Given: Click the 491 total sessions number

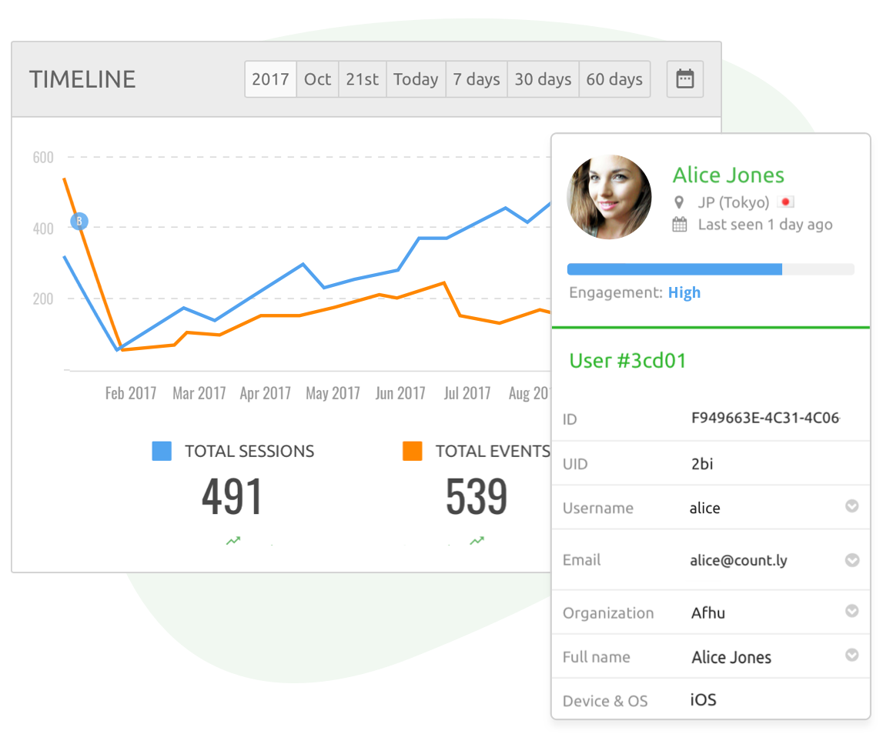Looking at the screenshot, I should (232, 497).
